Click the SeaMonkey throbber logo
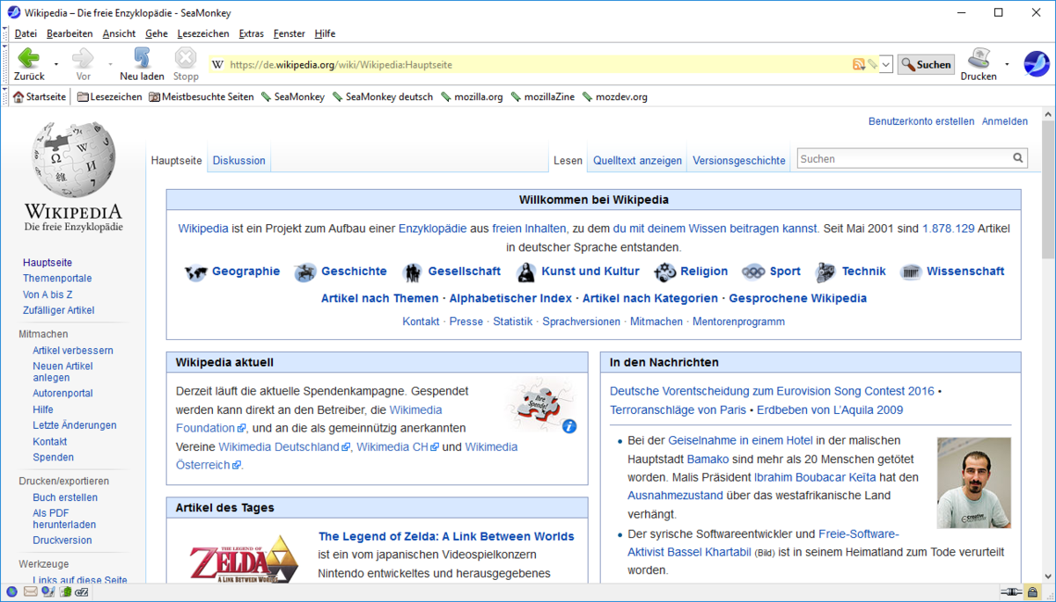The image size is (1056, 602). 1036,63
